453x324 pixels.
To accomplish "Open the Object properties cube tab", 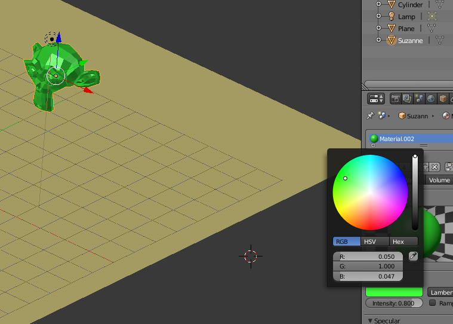I will [443, 99].
